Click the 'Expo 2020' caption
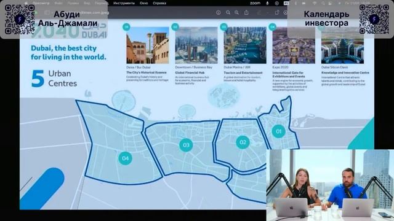The width and height of the screenshot is (394, 221). point(280,68)
